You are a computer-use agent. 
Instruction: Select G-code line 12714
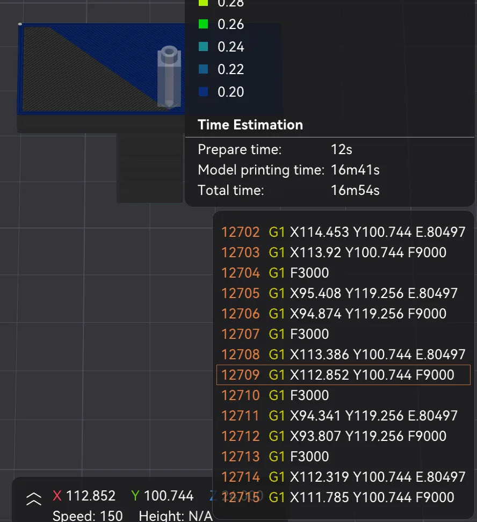point(343,477)
